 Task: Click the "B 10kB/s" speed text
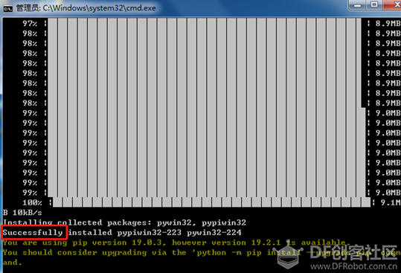[22, 213]
